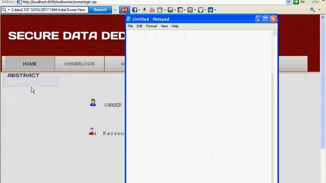Open the Notepad File menu

click(130, 26)
